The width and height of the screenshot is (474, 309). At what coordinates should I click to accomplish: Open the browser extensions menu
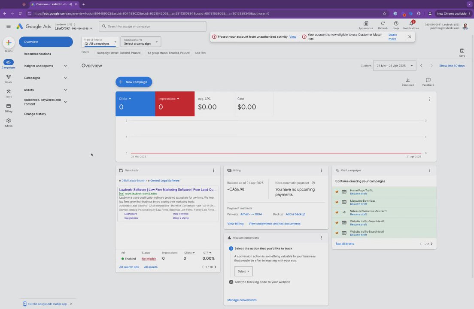click(x=418, y=13)
